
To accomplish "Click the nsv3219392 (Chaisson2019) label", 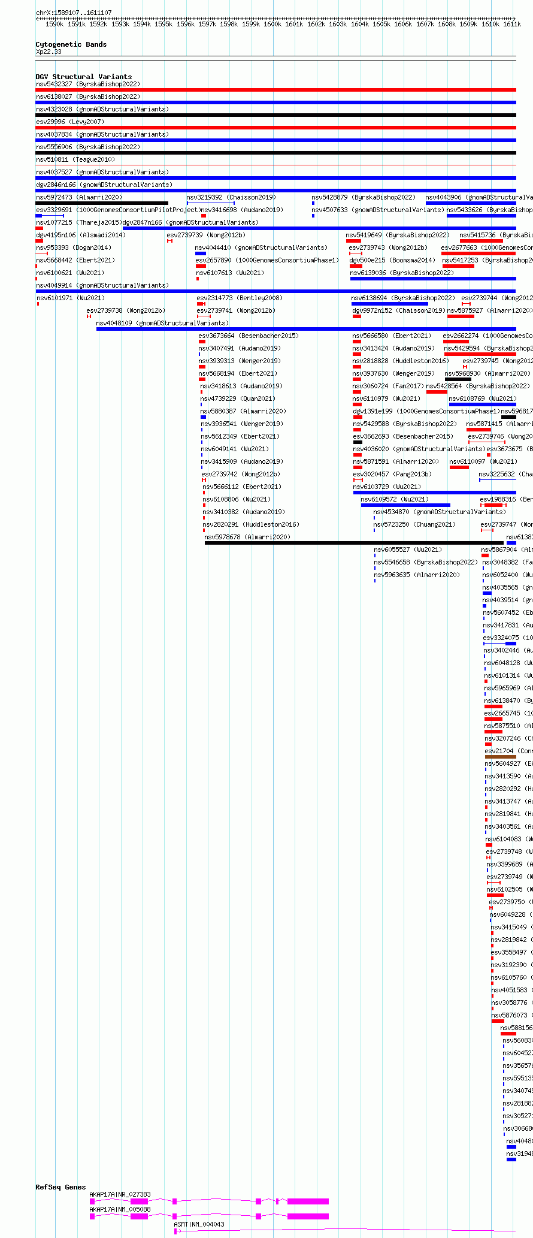I will pos(231,197).
